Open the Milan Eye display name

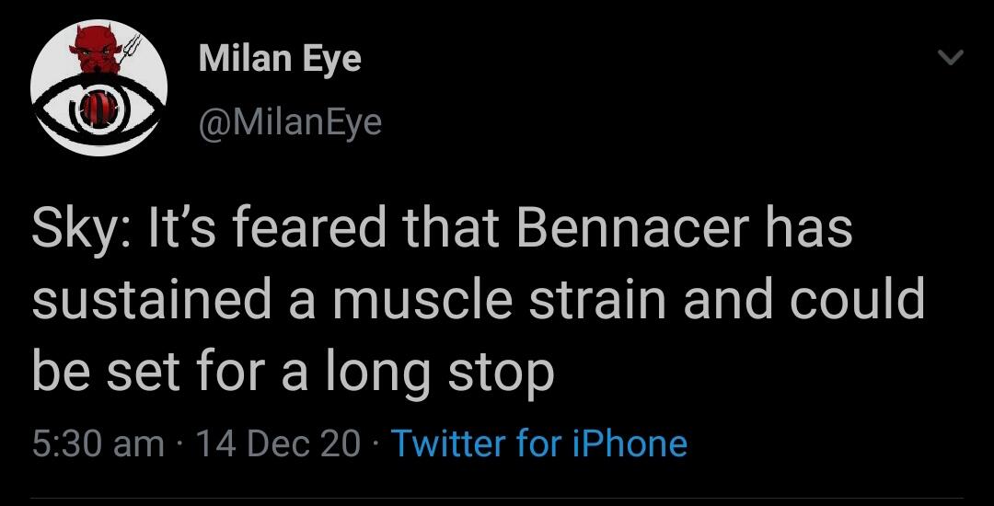point(280,59)
